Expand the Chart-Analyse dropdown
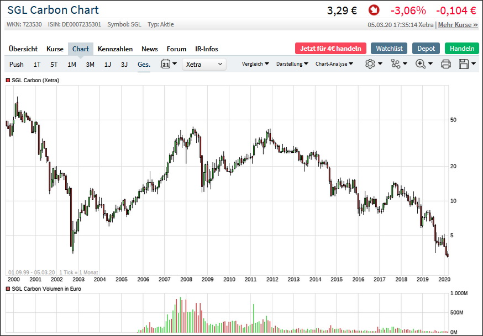Viewport: 483px width, 336px height. point(334,64)
